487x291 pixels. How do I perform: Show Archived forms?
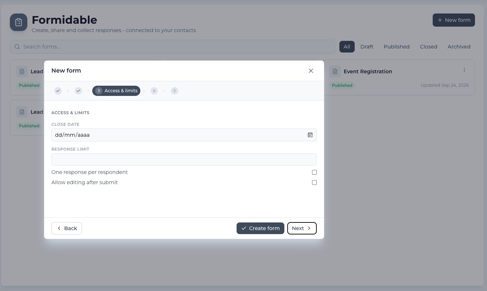coord(459,47)
